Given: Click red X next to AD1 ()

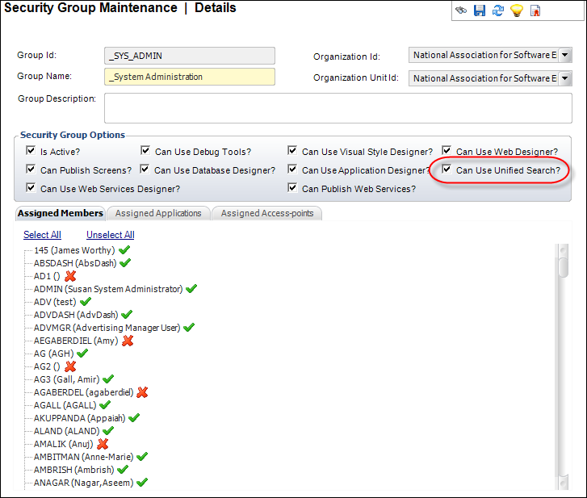Looking at the screenshot, I should click(x=70, y=276).
